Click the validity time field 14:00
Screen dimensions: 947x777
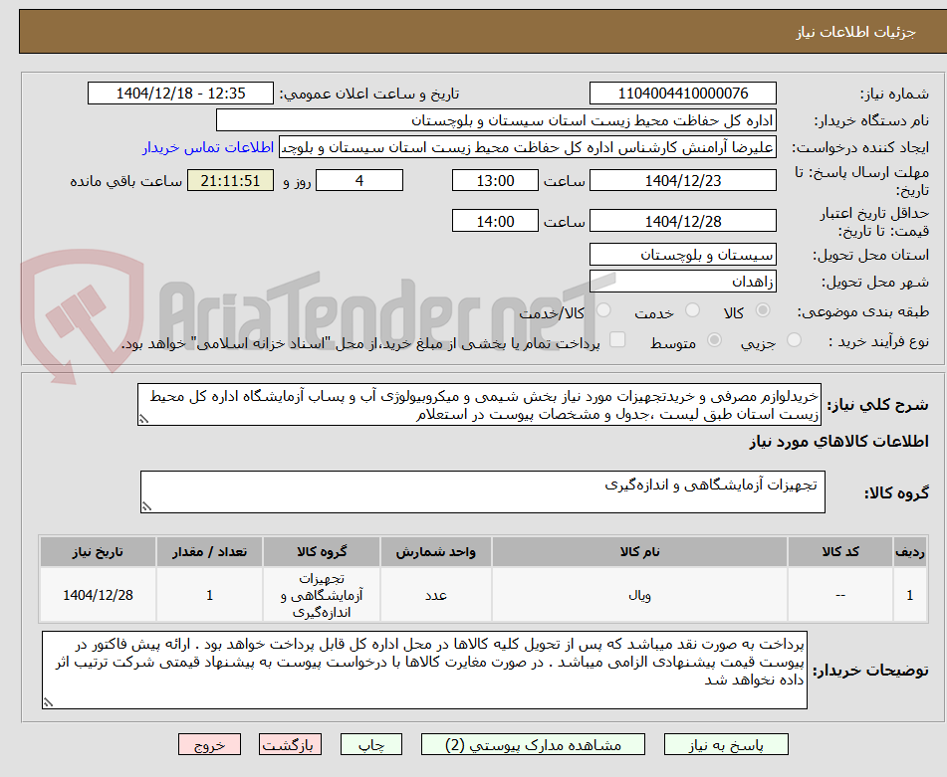[495, 221]
